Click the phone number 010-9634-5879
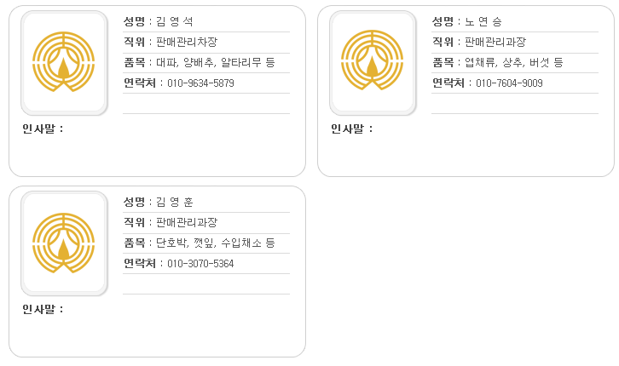 tap(200, 83)
